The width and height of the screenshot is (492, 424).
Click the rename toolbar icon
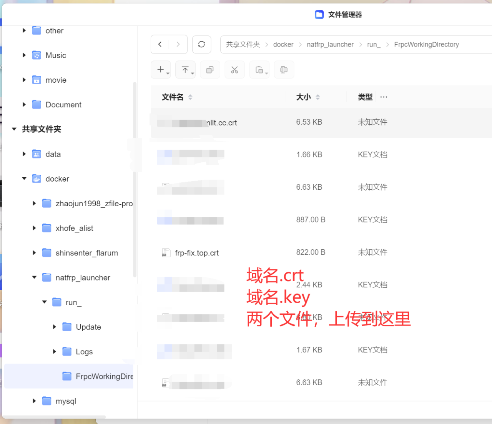[284, 70]
